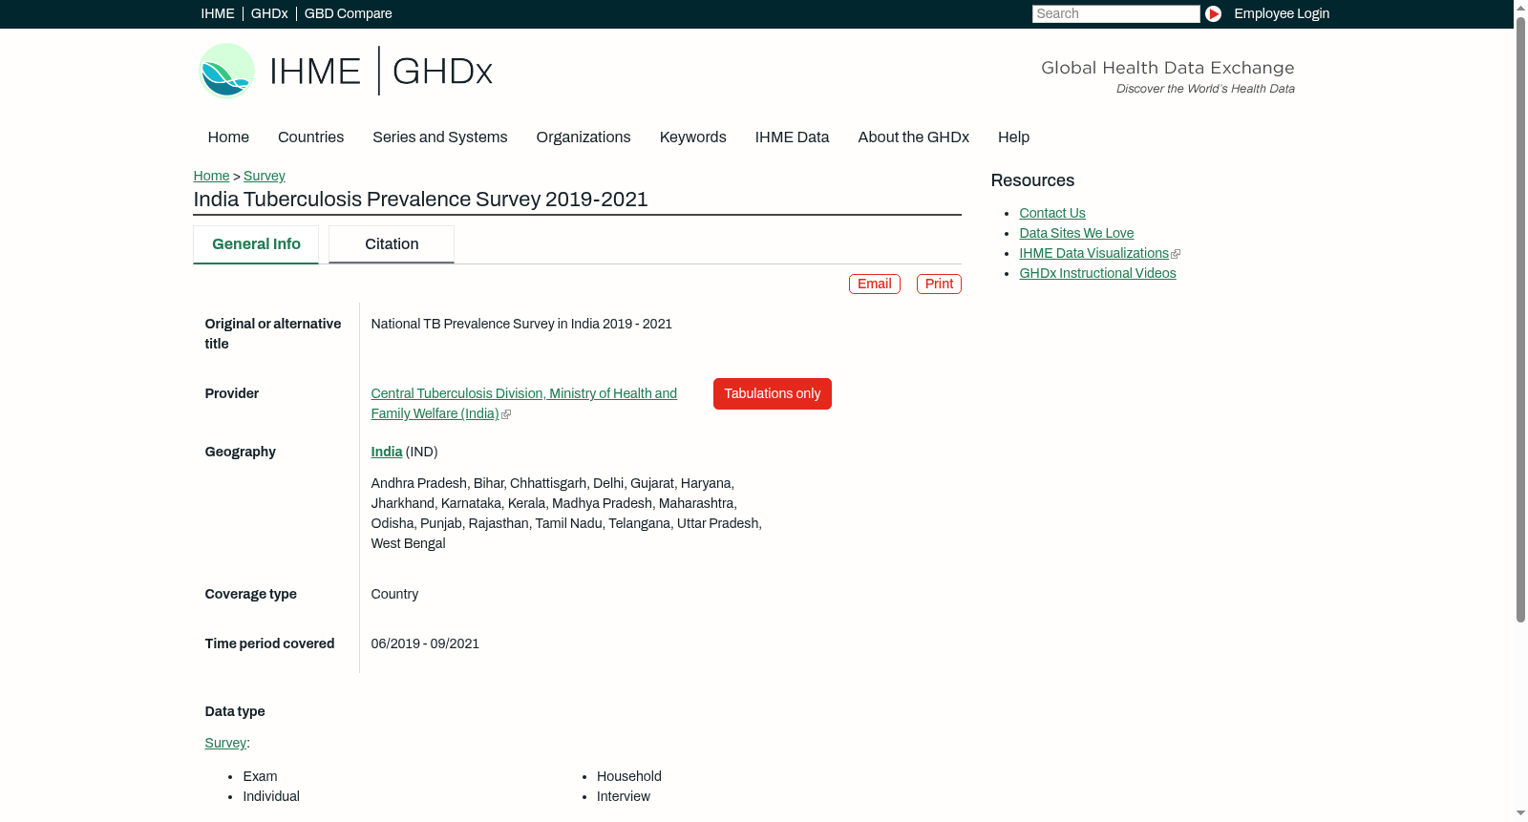Viewport: 1528px width, 822px height.
Task: Open the Countries menu
Action: coord(310,137)
